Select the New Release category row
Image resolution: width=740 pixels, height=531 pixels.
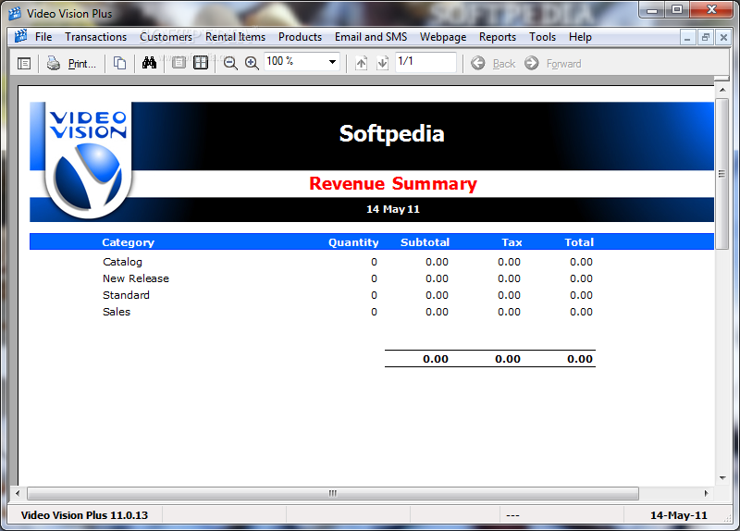pos(348,278)
